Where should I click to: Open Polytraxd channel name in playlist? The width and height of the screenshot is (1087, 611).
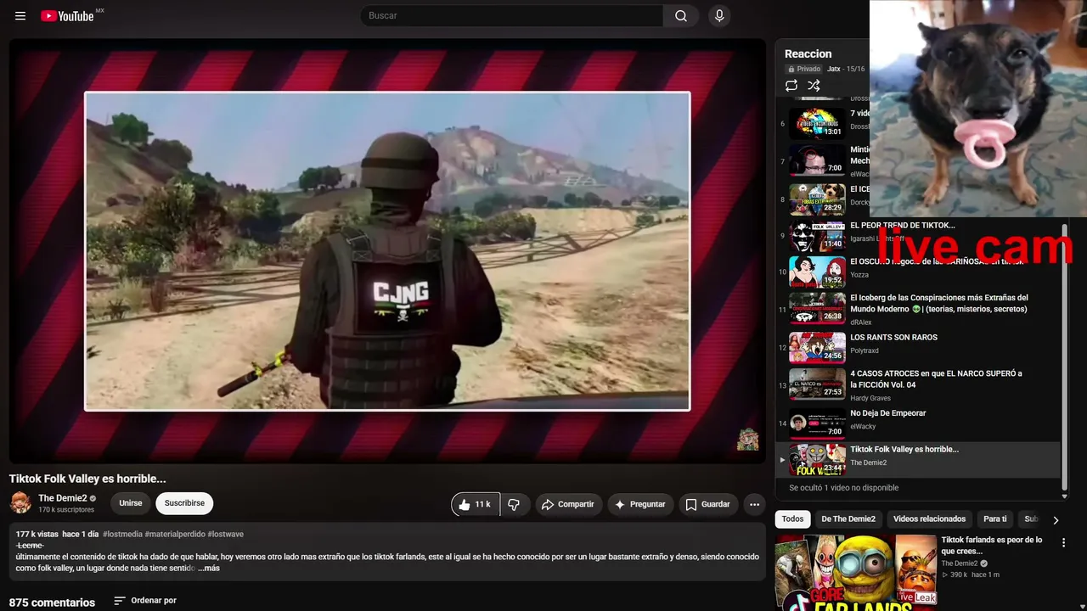coord(865,350)
